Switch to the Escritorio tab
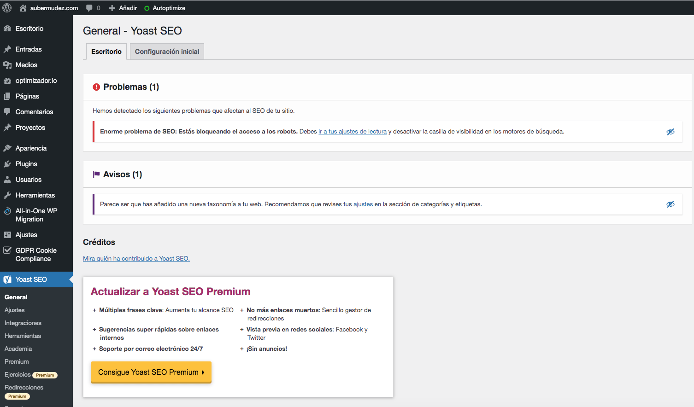Viewport: 694px width, 407px height. click(x=106, y=52)
